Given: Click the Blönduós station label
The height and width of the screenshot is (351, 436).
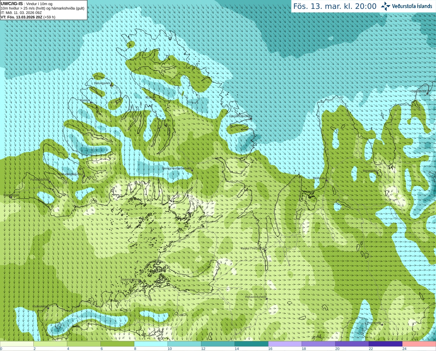Looking at the screenshot, I should (320, 178).
